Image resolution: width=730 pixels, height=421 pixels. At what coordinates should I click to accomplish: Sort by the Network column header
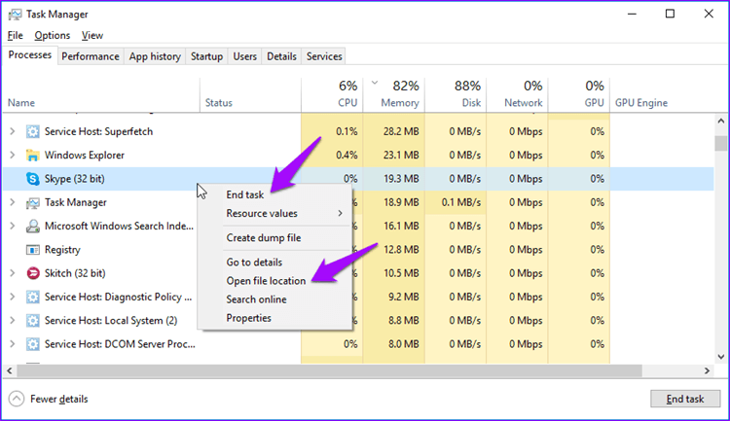point(517,95)
